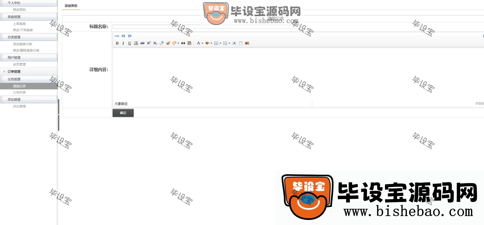This screenshot has height=225, width=484.
Task: Open 评论管理 sub-item under comments
Action: click(x=19, y=107)
